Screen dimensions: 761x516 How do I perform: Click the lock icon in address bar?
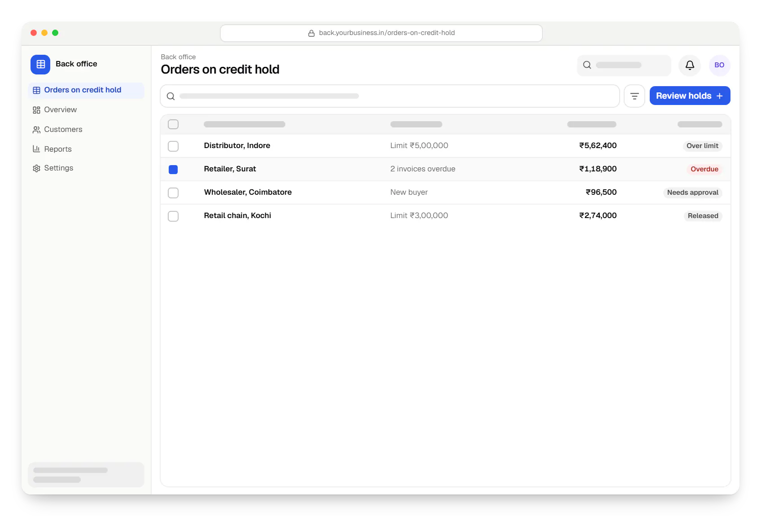click(311, 33)
